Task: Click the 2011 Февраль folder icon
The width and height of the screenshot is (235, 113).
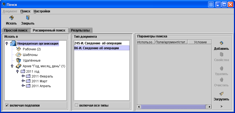Action: 28,76
